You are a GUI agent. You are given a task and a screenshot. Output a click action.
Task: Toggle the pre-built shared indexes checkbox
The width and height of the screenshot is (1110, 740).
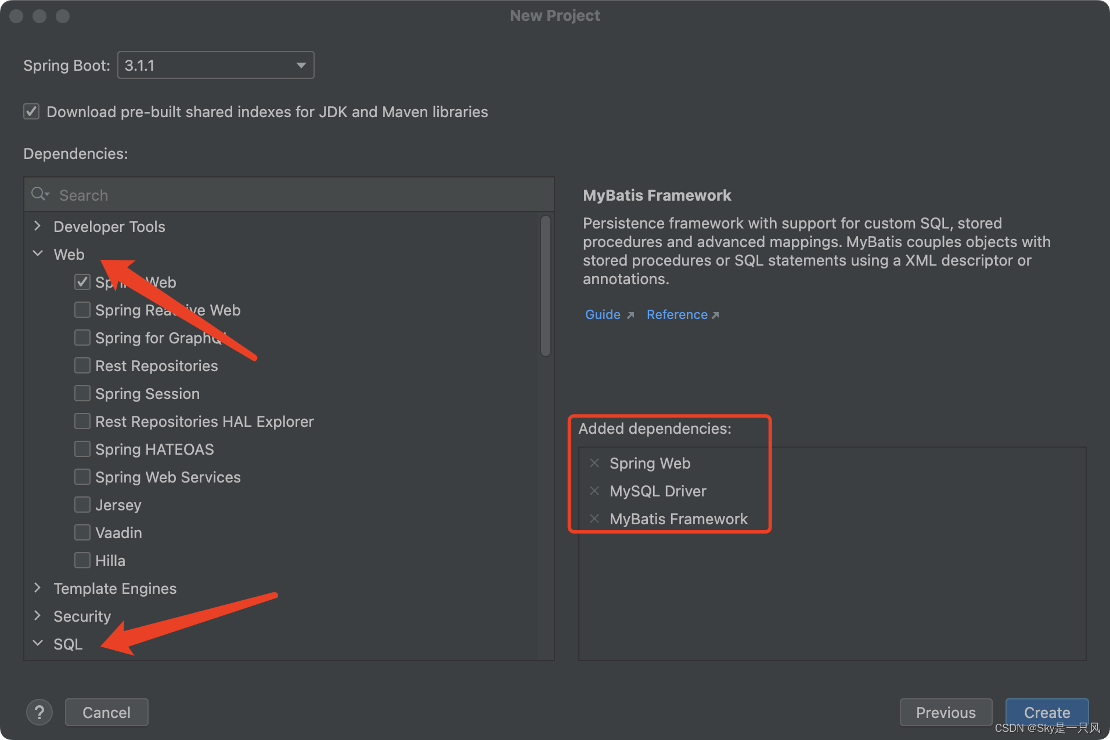point(31,111)
